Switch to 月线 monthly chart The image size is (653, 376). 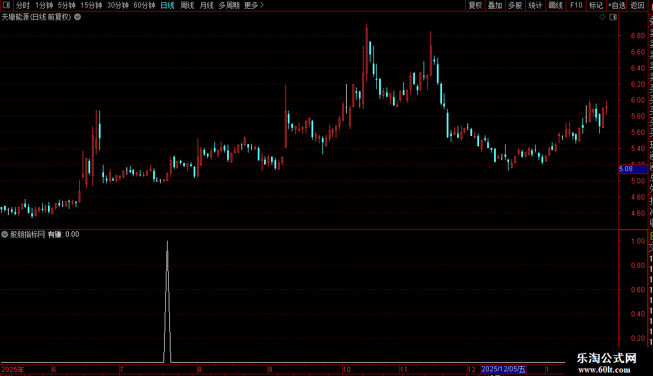tap(206, 5)
